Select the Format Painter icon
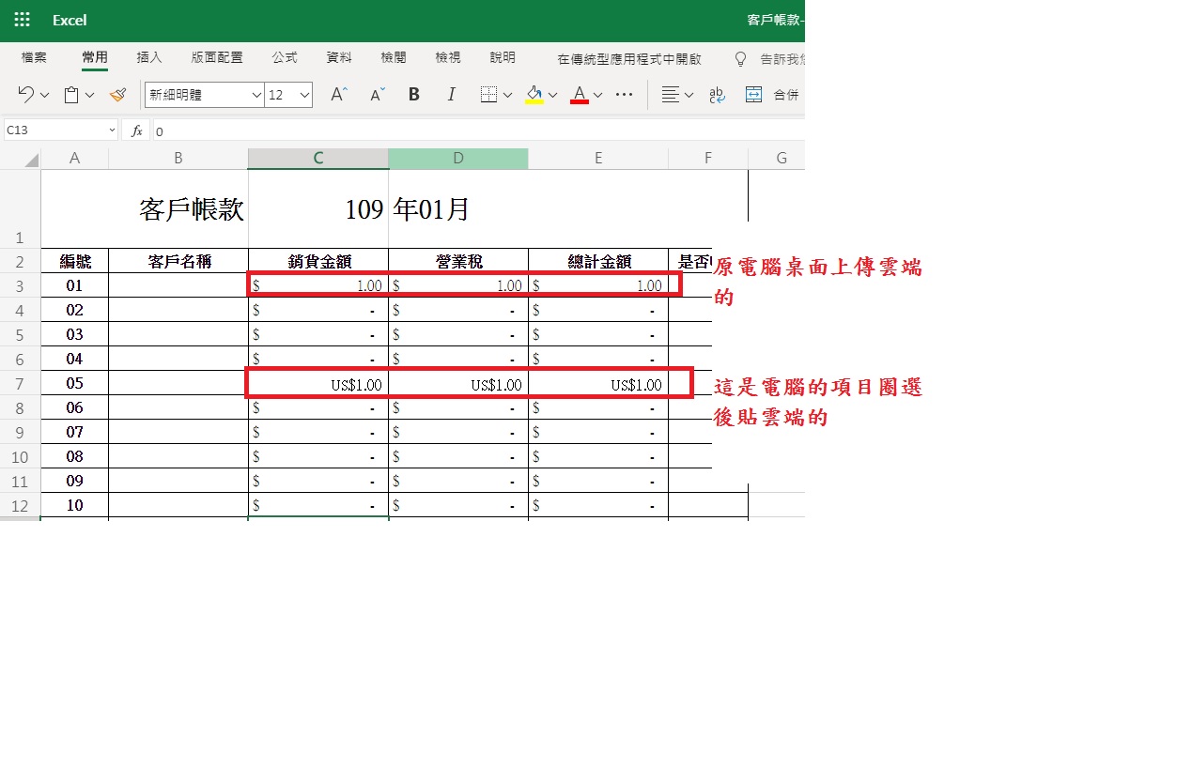 (x=117, y=95)
